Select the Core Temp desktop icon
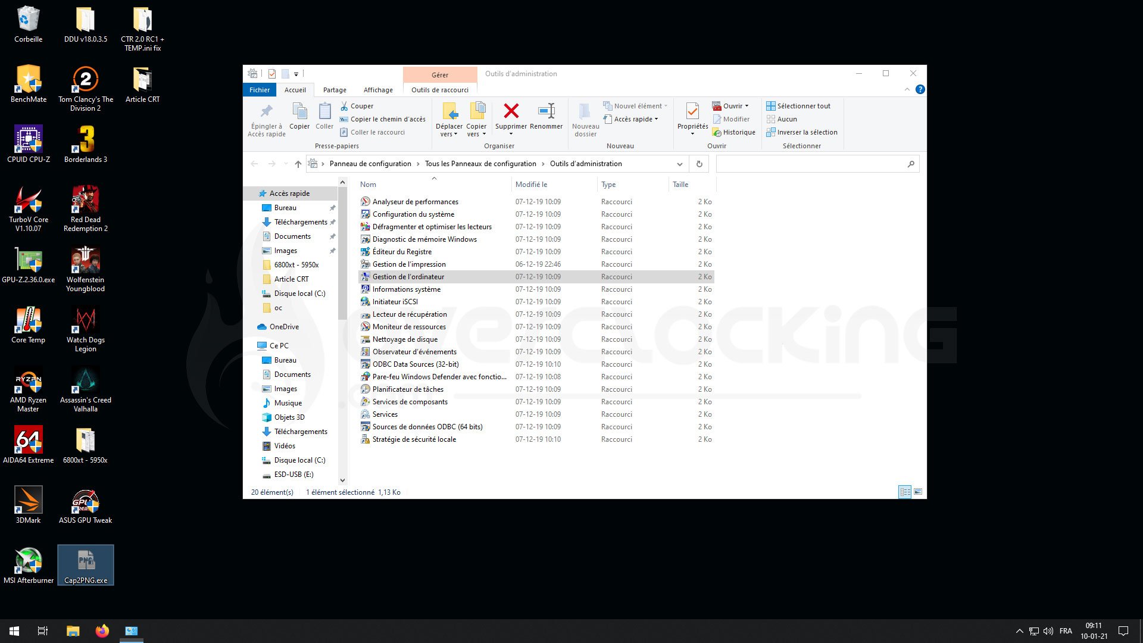Screen dimensions: 1143x643 29,325
